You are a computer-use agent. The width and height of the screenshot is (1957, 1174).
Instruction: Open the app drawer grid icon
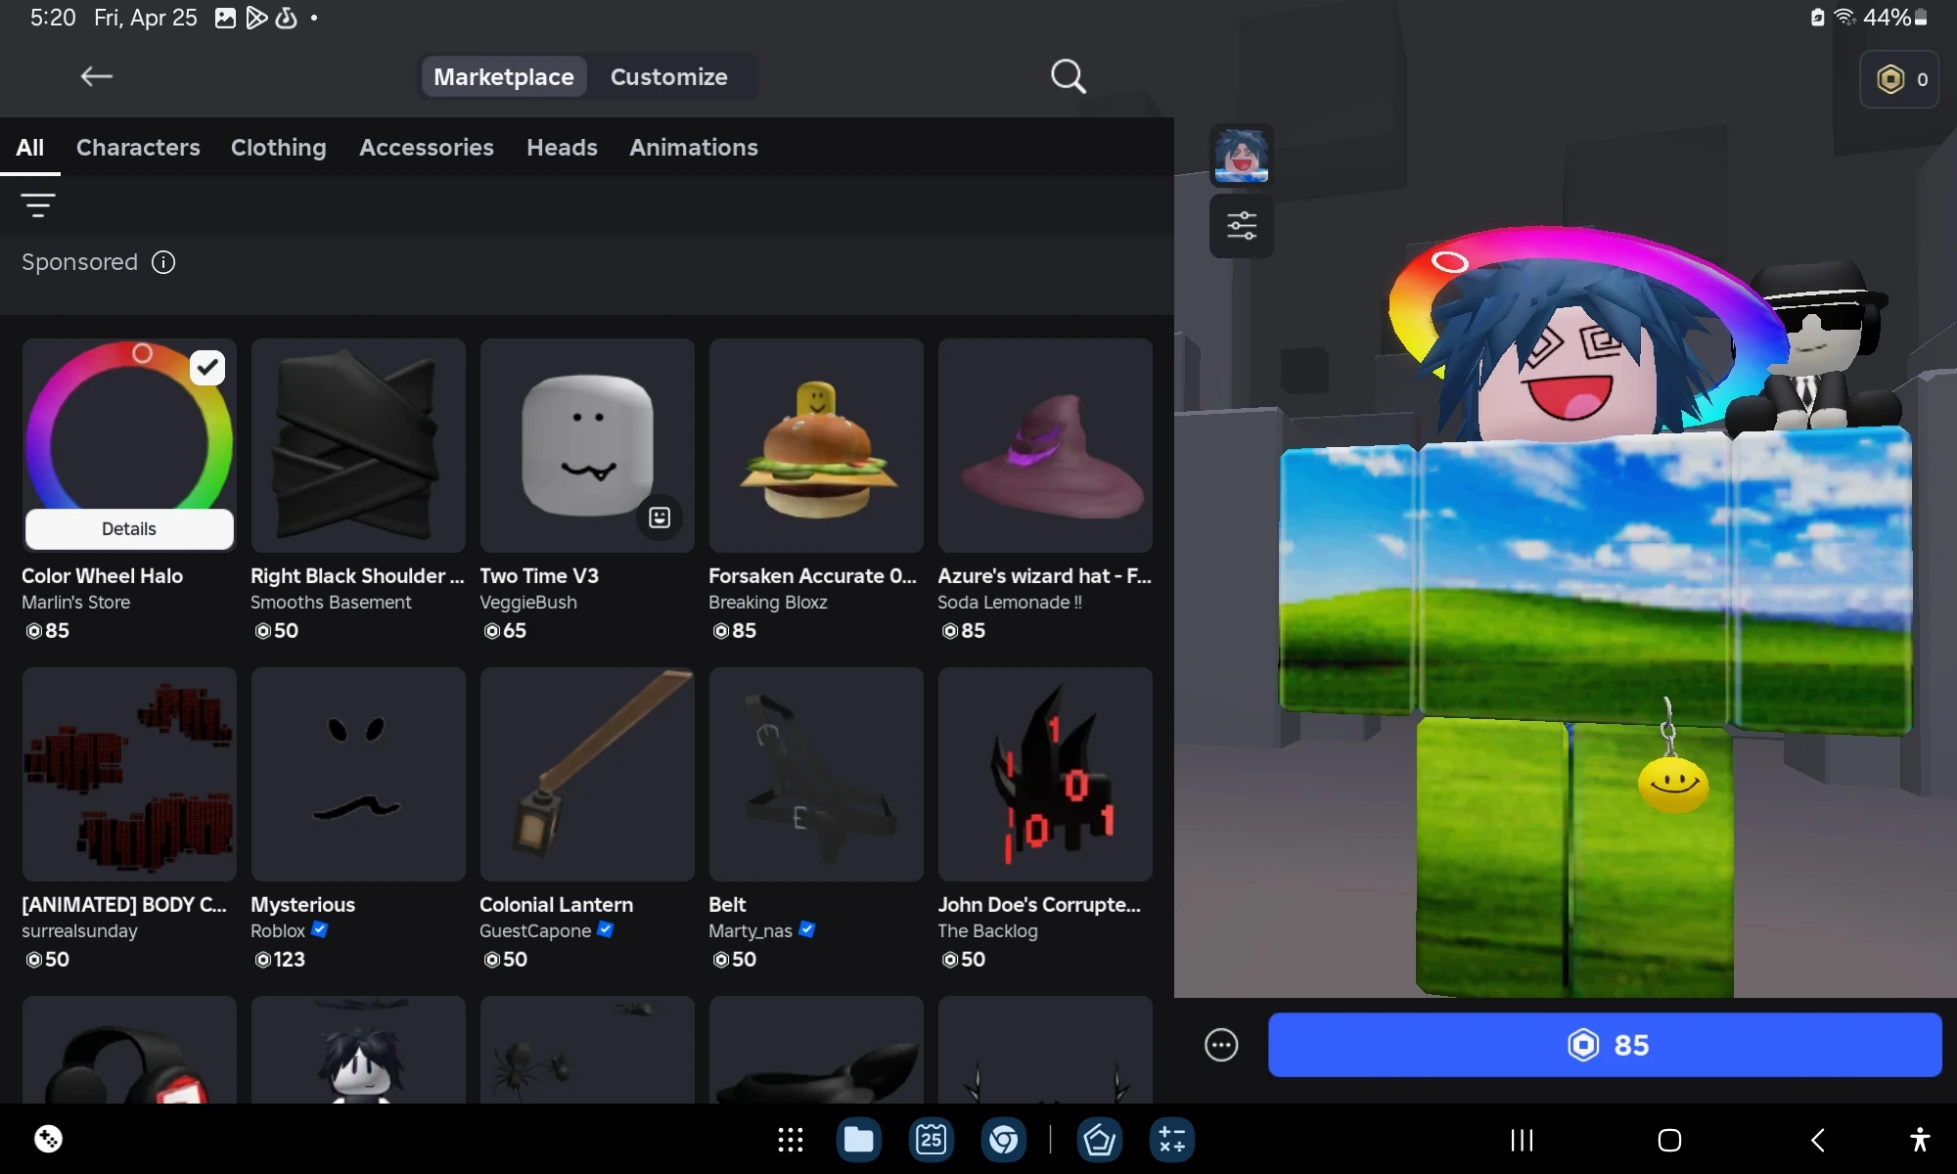coord(790,1140)
